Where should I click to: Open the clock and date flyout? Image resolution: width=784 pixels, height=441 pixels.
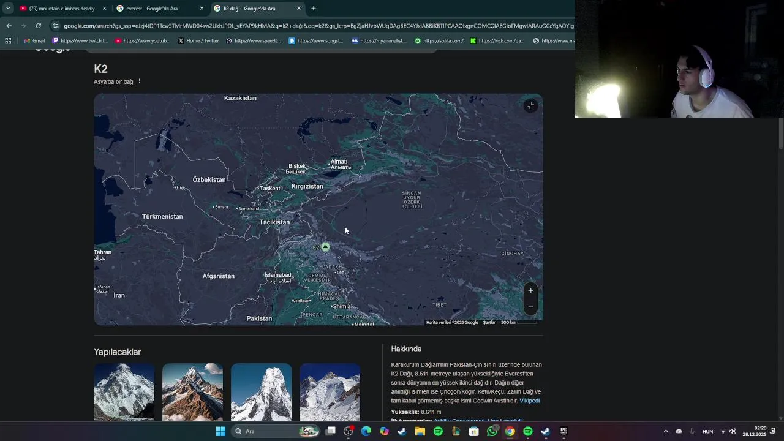click(x=755, y=431)
